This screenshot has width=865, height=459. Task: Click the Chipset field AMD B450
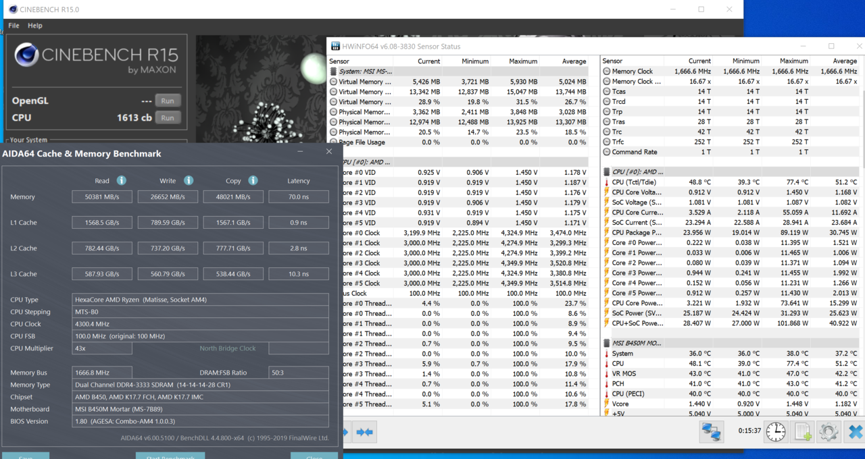201,397
